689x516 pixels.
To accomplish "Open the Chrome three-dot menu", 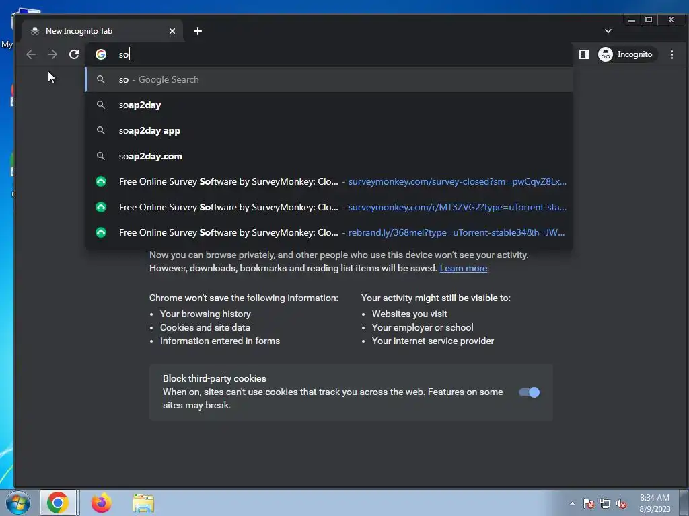I will (x=672, y=54).
